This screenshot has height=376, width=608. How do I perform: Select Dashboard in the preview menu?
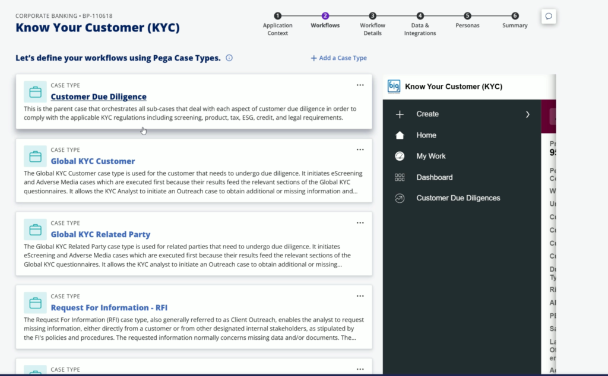point(434,177)
